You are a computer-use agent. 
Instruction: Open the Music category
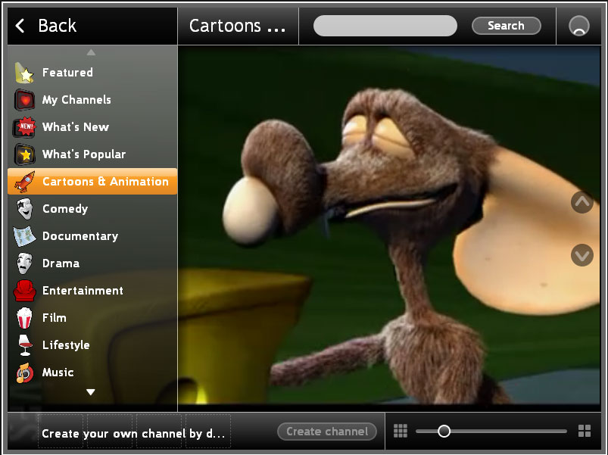click(92, 372)
